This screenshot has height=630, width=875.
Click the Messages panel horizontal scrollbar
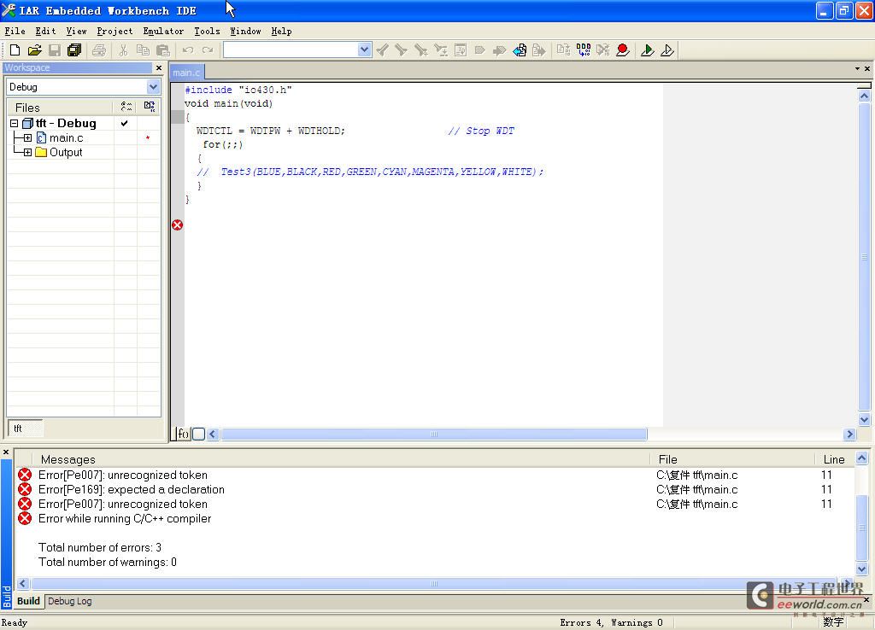pos(434,584)
